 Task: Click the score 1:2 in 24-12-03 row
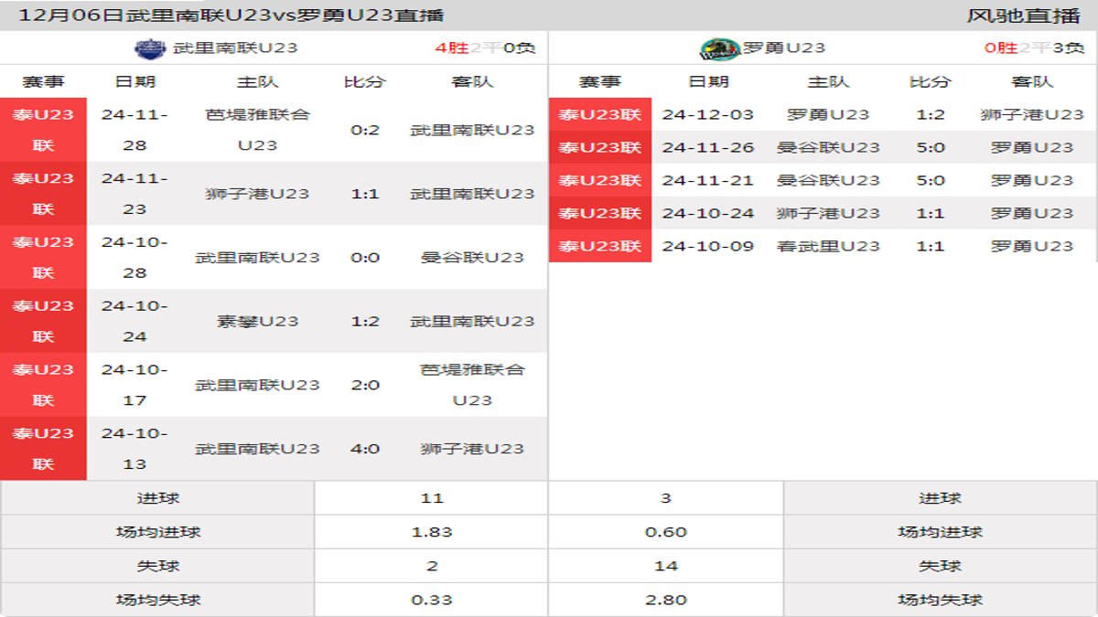point(931,114)
